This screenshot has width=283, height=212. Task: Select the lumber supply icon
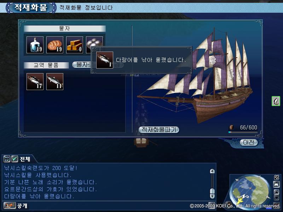click(x=75, y=45)
